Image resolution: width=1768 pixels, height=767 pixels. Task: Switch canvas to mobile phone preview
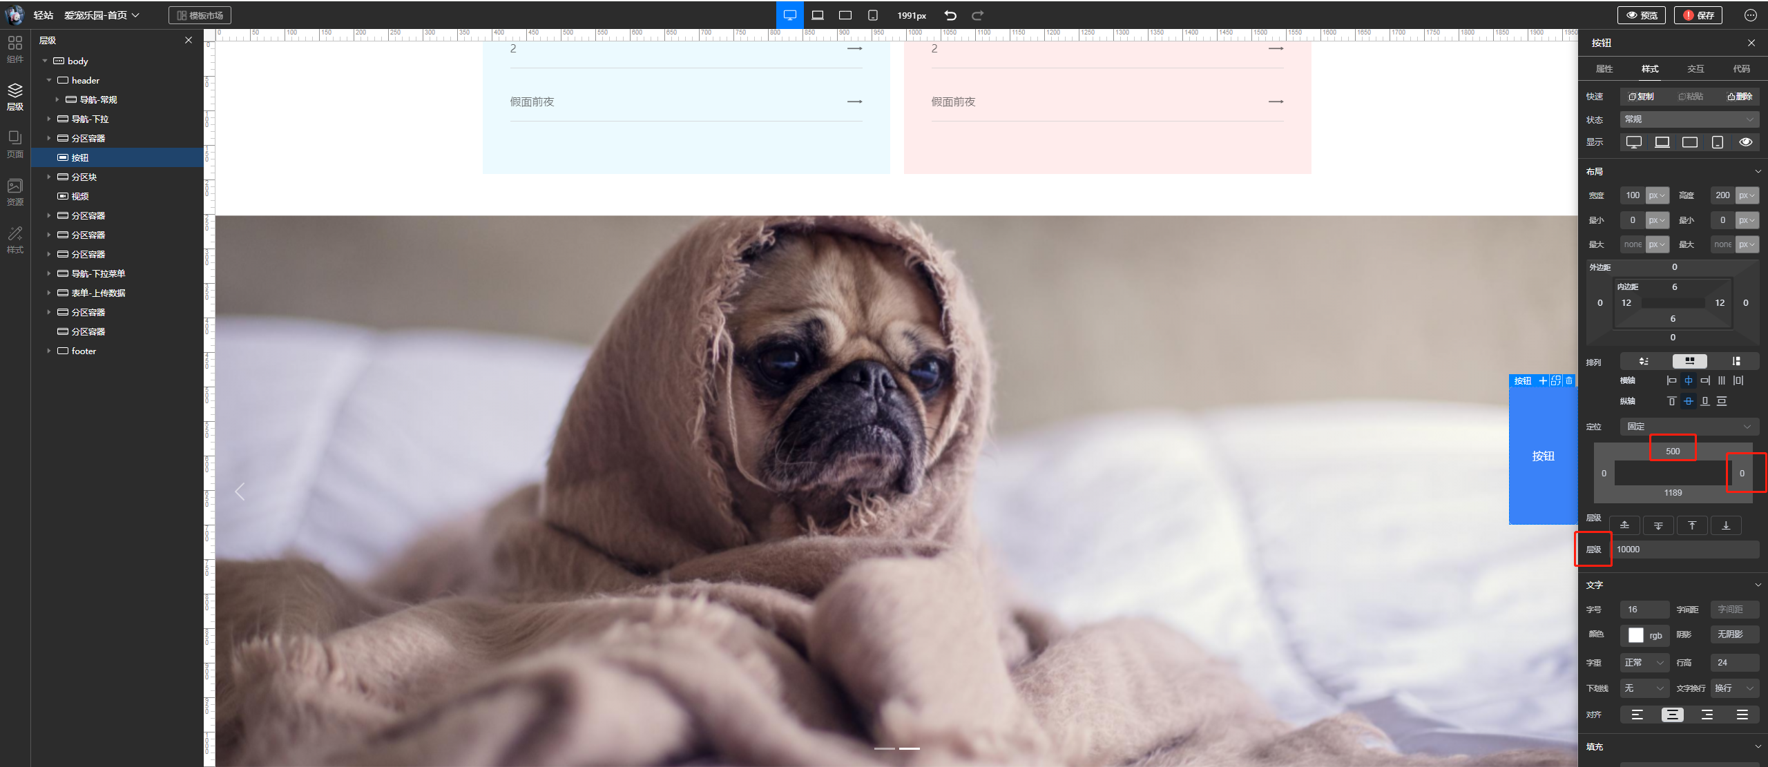coord(873,15)
